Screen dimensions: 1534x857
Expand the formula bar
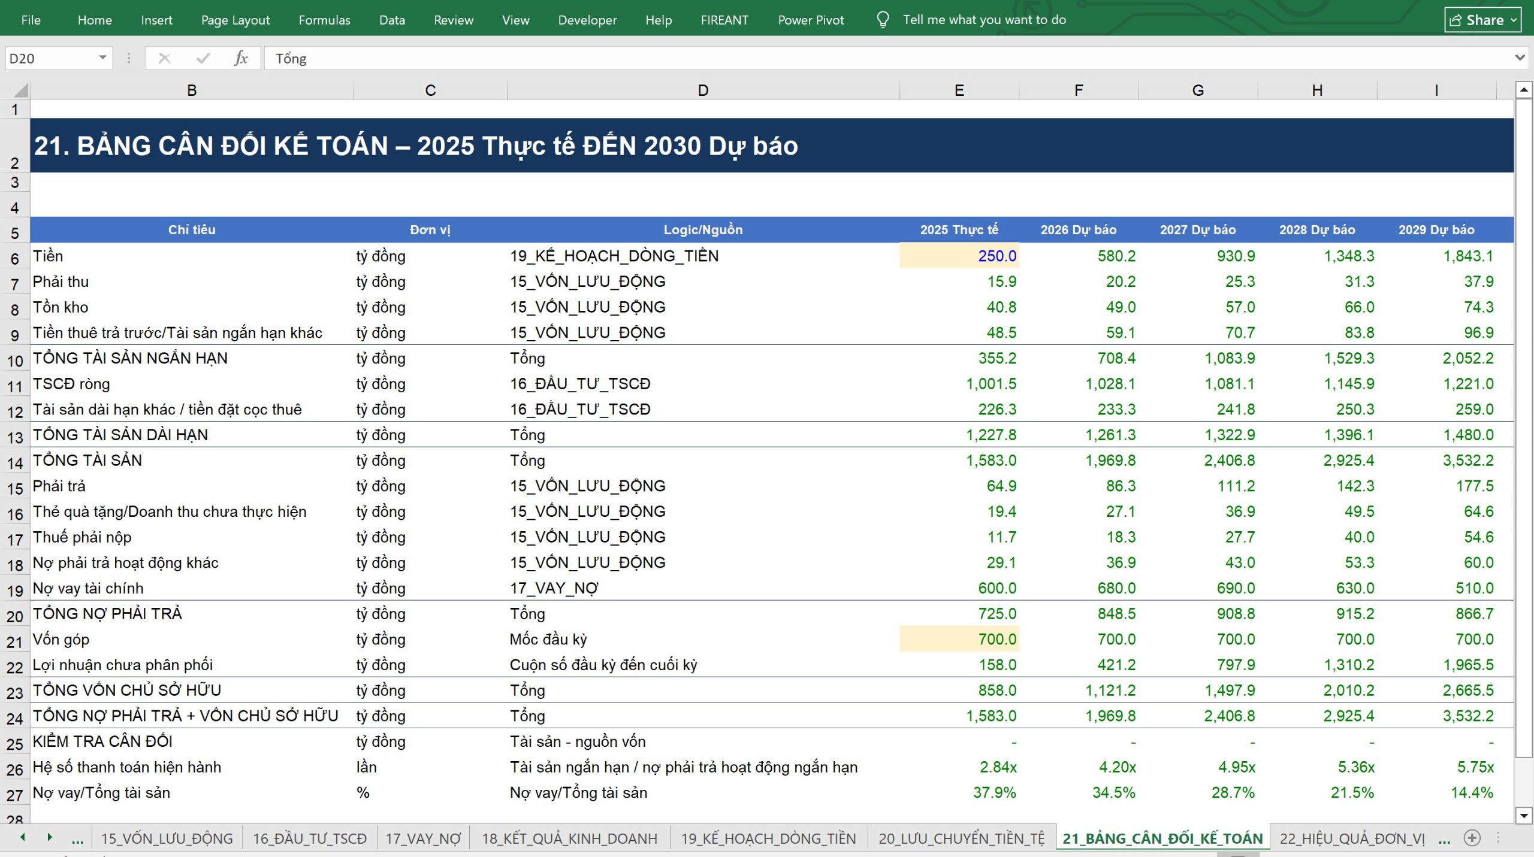tap(1520, 58)
